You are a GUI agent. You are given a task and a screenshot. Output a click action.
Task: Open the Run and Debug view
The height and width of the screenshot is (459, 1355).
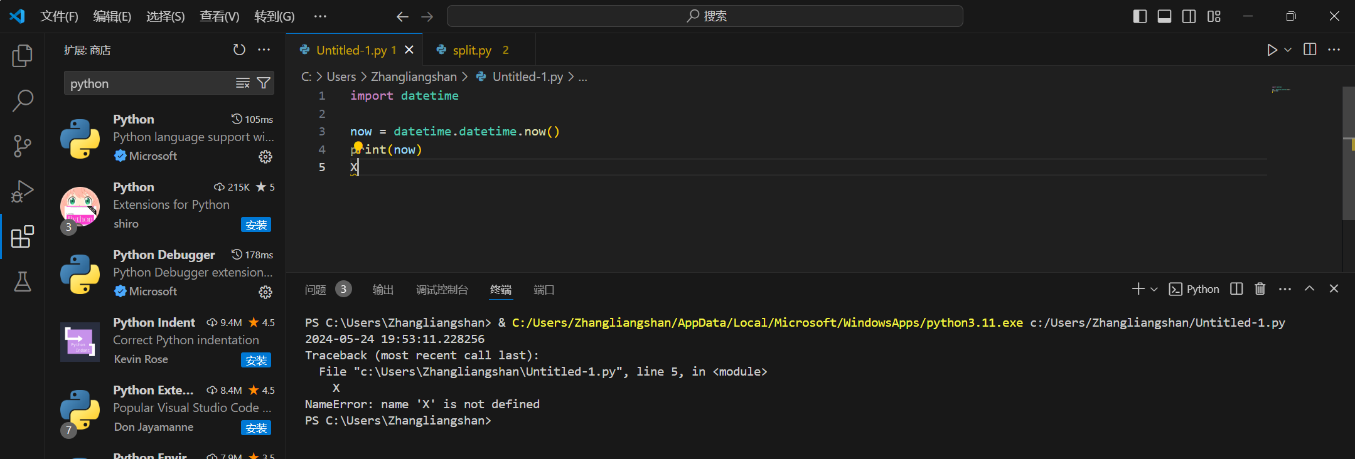[23, 191]
